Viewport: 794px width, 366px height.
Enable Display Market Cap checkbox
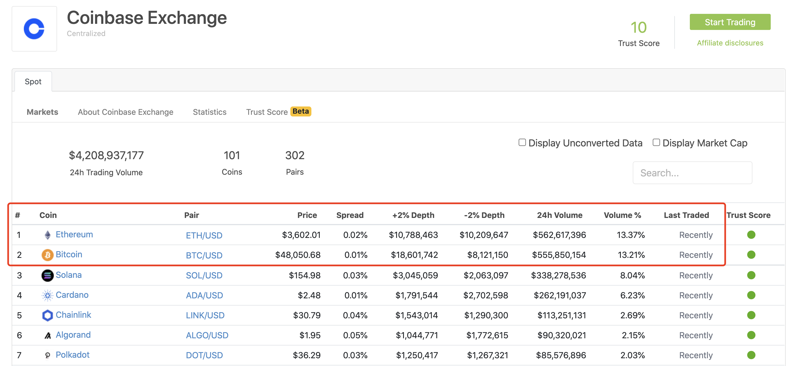point(656,142)
